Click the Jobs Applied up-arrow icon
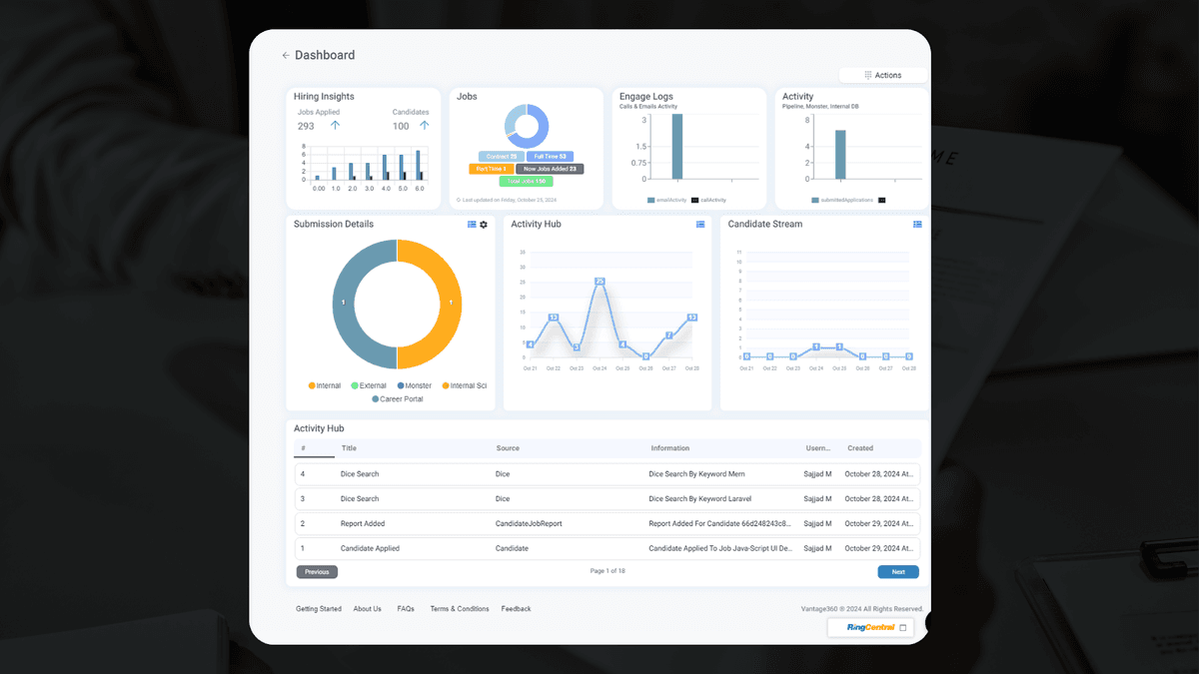1199x674 pixels. (335, 126)
